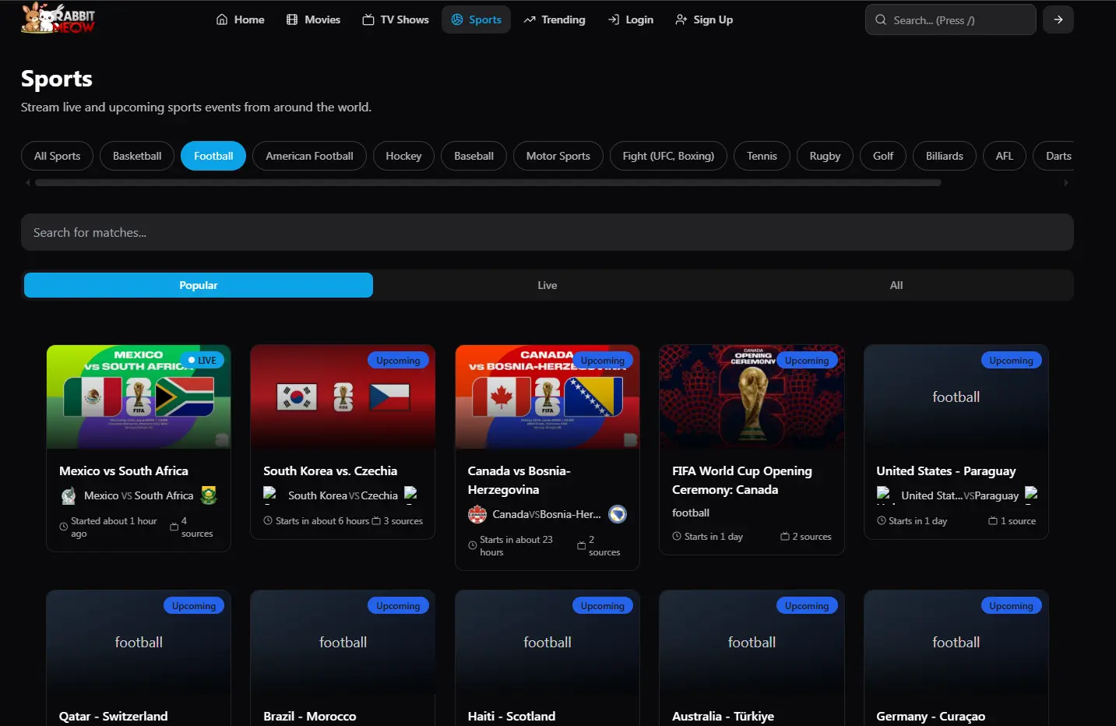Open the TV Shows page
The image size is (1116, 726).
pyautogui.click(x=396, y=19)
